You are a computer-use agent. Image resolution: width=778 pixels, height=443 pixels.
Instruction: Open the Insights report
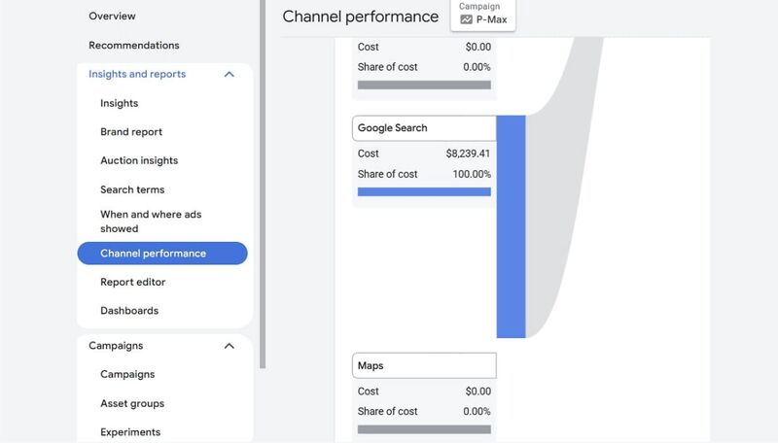pyautogui.click(x=119, y=103)
